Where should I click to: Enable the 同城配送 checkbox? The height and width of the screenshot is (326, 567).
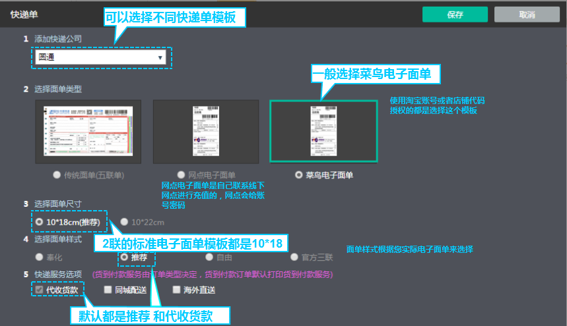tap(108, 290)
